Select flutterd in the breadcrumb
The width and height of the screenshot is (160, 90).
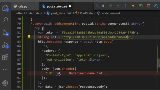pos(19,13)
